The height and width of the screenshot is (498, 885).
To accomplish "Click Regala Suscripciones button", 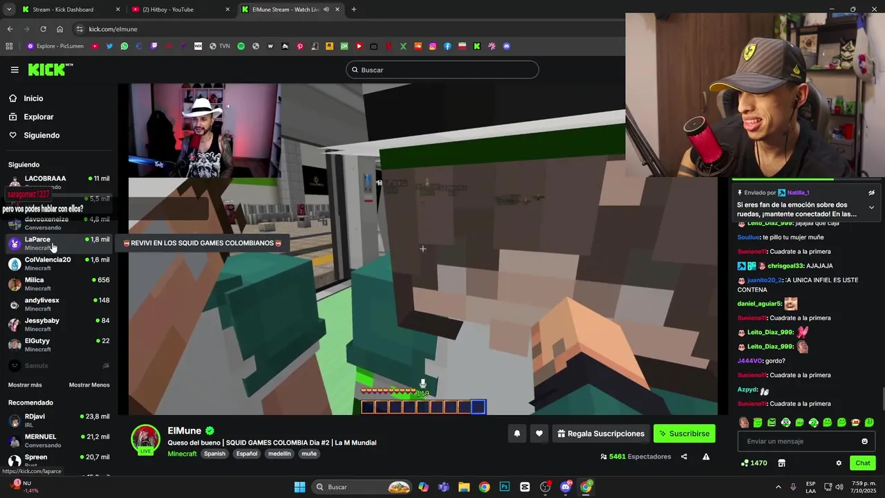I will (x=601, y=434).
